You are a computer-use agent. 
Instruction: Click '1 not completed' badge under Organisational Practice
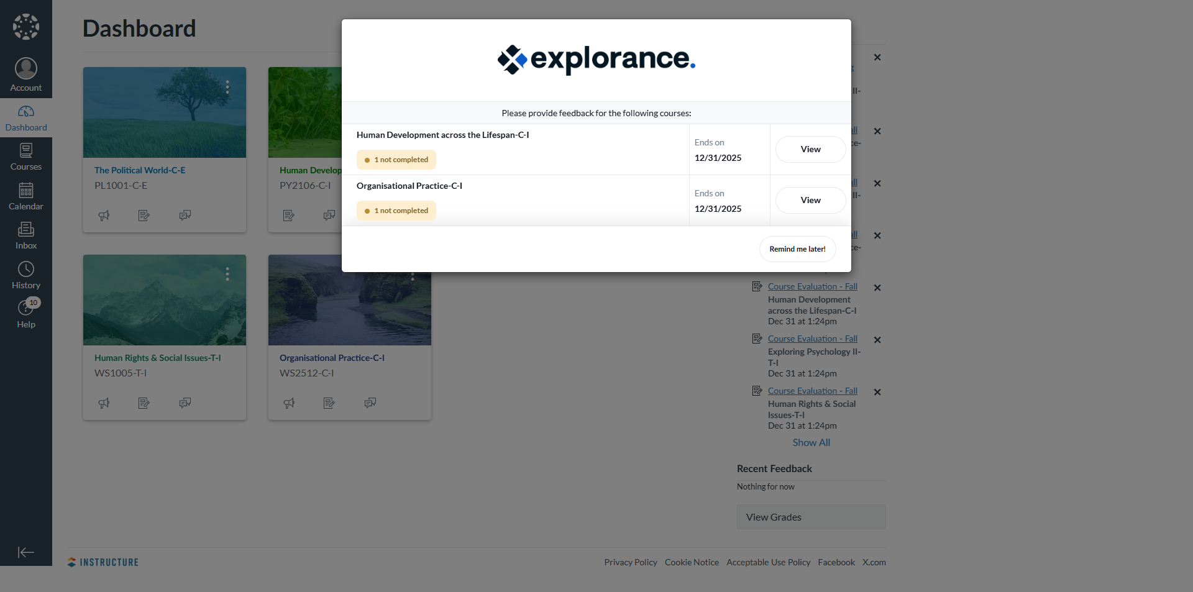click(x=396, y=211)
